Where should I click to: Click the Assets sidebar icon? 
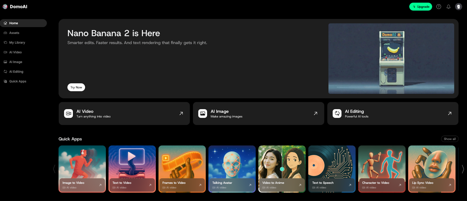[x=5, y=33]
